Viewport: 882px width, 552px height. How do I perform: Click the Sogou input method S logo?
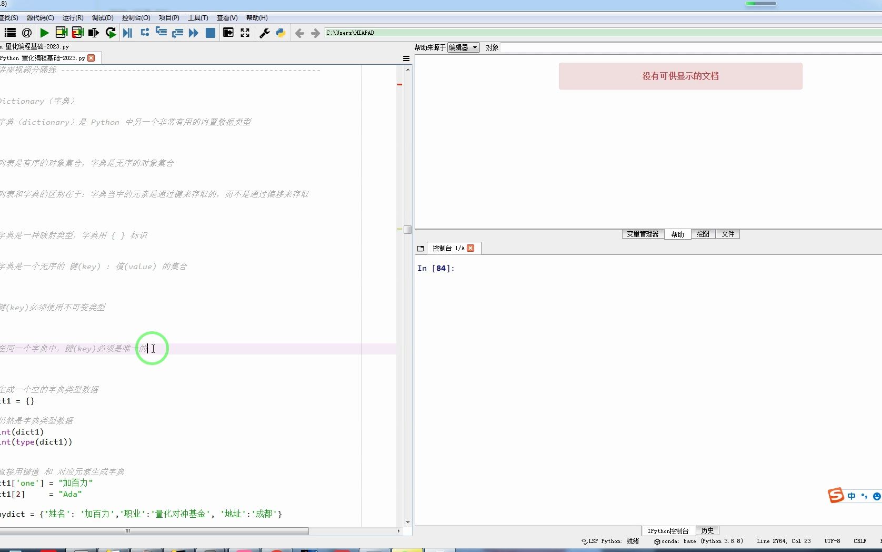[x=836, y=495]
